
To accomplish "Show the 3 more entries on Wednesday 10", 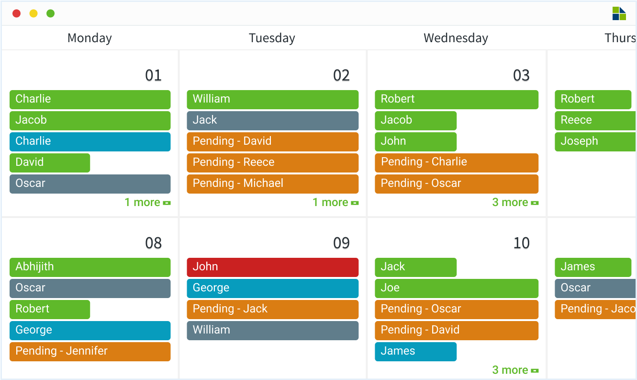I will [x=515, y=370].
